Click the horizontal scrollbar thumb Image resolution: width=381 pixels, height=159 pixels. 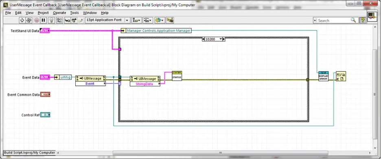click(x=220, y=153)
